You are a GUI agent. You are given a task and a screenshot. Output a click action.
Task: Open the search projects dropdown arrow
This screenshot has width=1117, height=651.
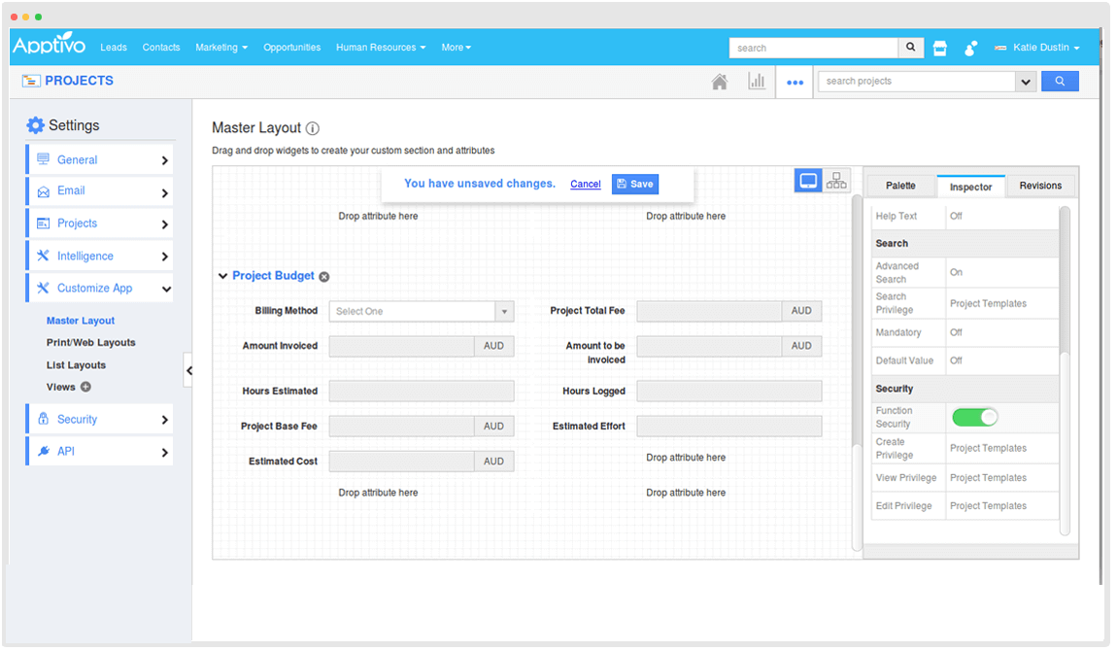click(1026, 82)
